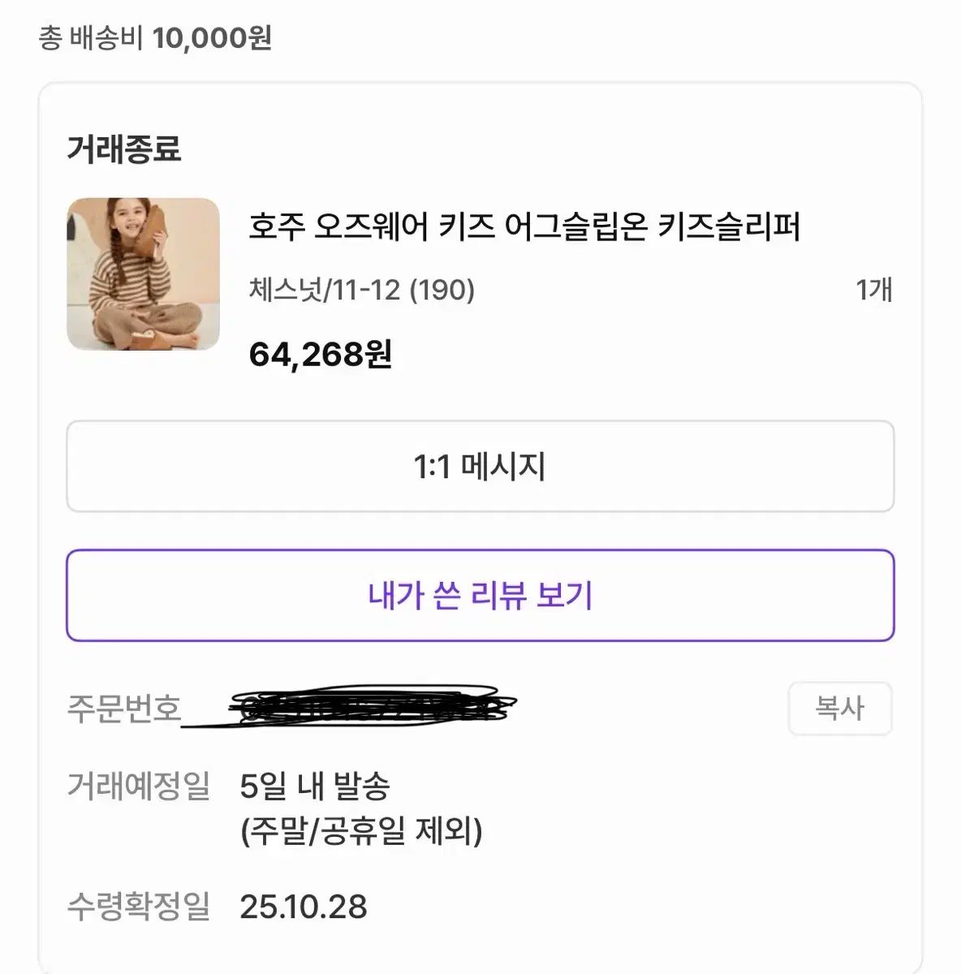Copy the order number with 복사
This screenshot has width=961, height=974.
tap(839, 709)
